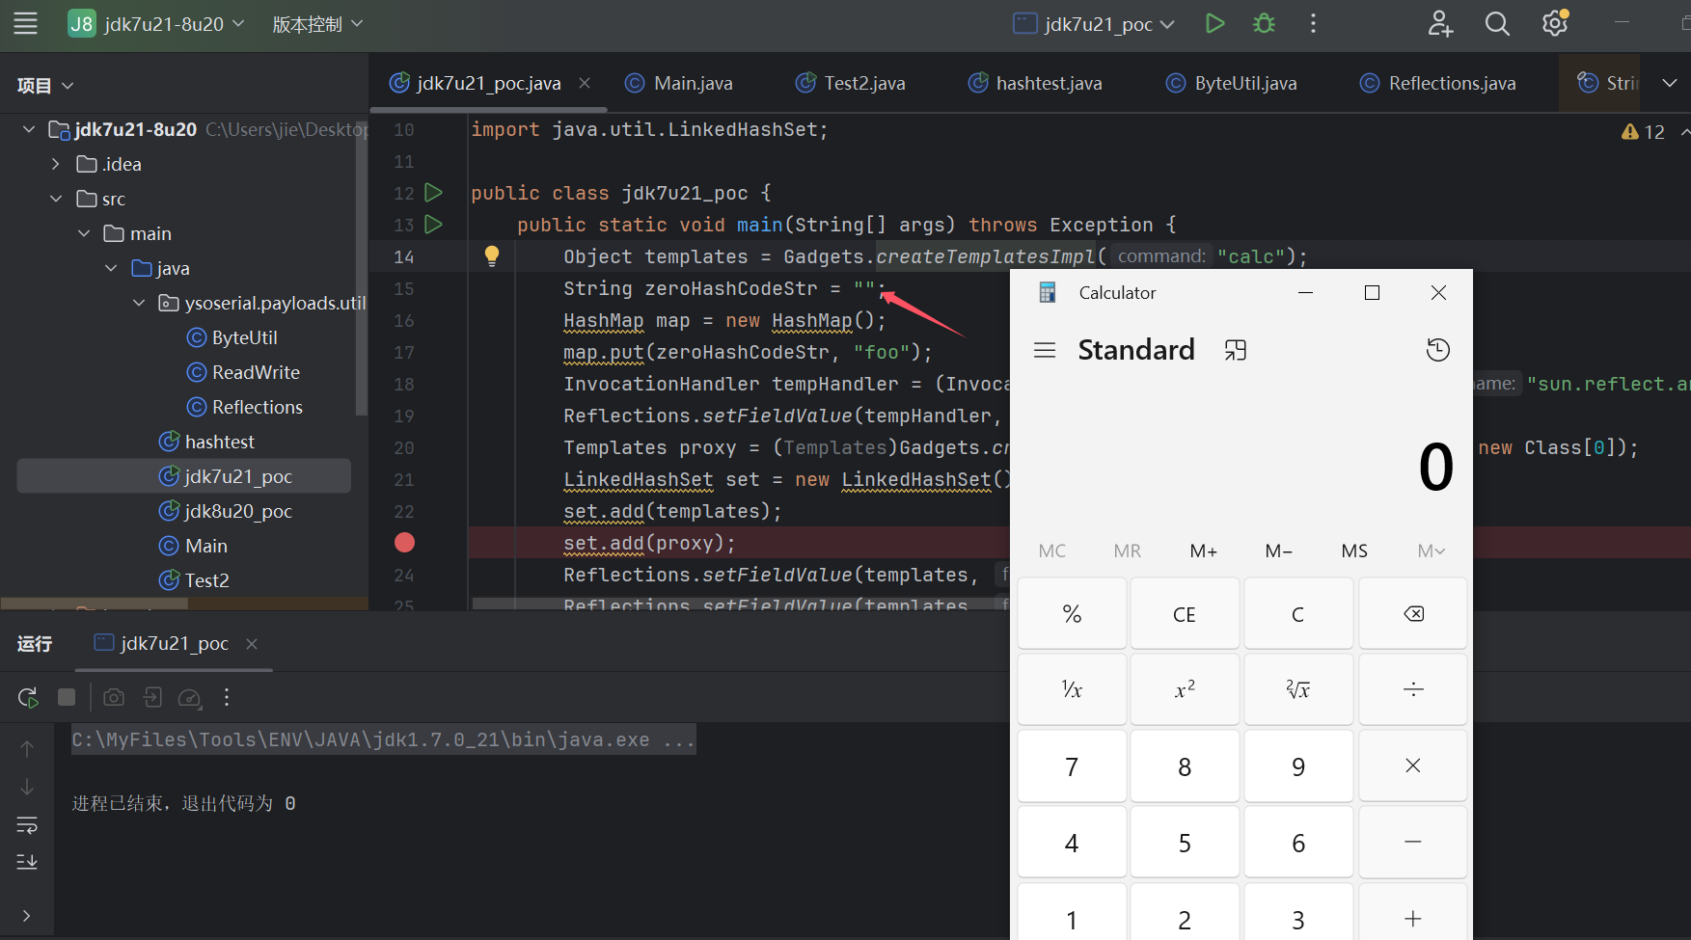Take a thread dump camera icon
The width and height of the screenshot is (1691, 940).
pyautogui.click(x=114, y=697)
